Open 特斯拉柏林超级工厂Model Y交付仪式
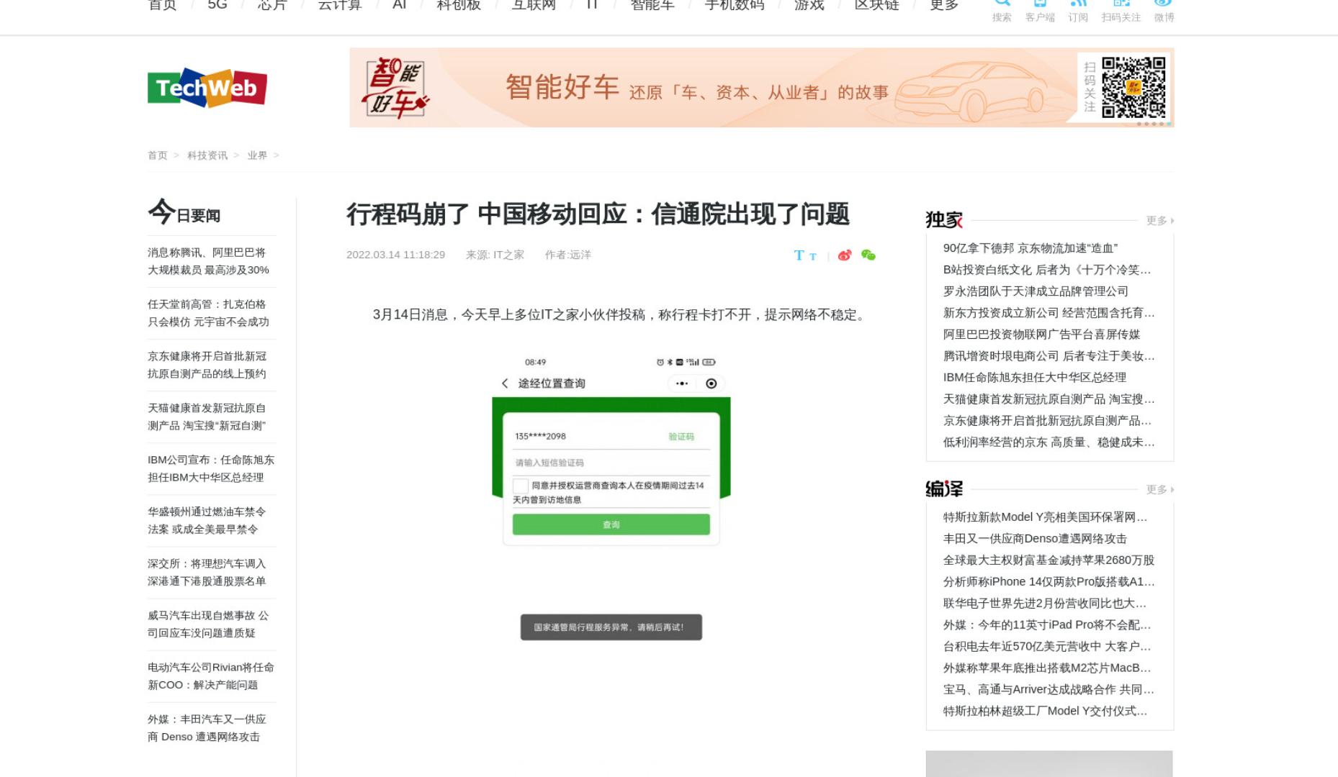 (x=1046, y=712)
